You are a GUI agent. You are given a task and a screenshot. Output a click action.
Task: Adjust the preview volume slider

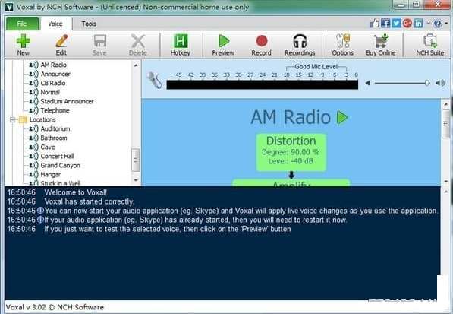click(402, 84)
